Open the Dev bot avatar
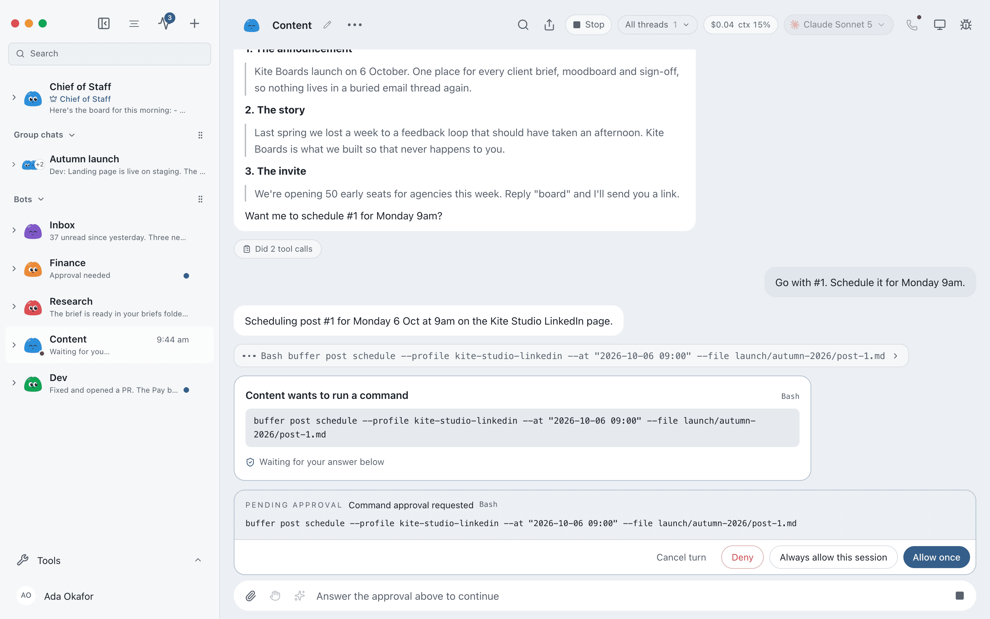Viewport: 990px width, 619px height. [x=33, y=383]
